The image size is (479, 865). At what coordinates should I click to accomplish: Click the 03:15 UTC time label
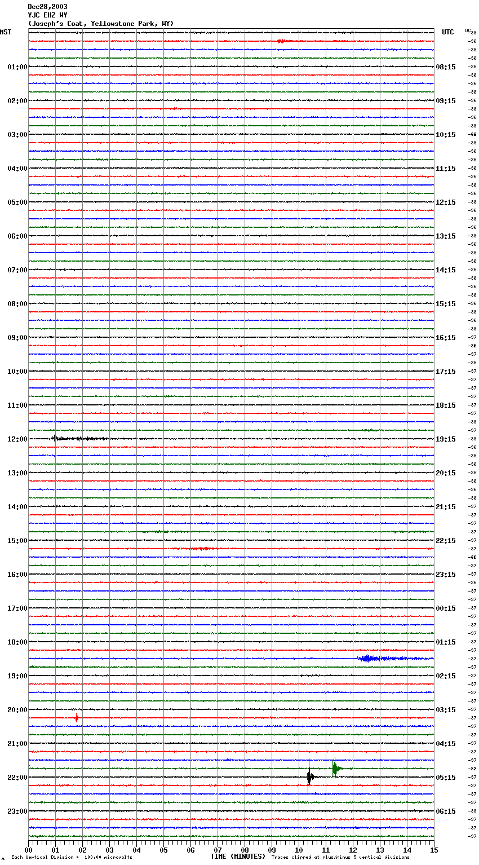[x=446, y=710]
